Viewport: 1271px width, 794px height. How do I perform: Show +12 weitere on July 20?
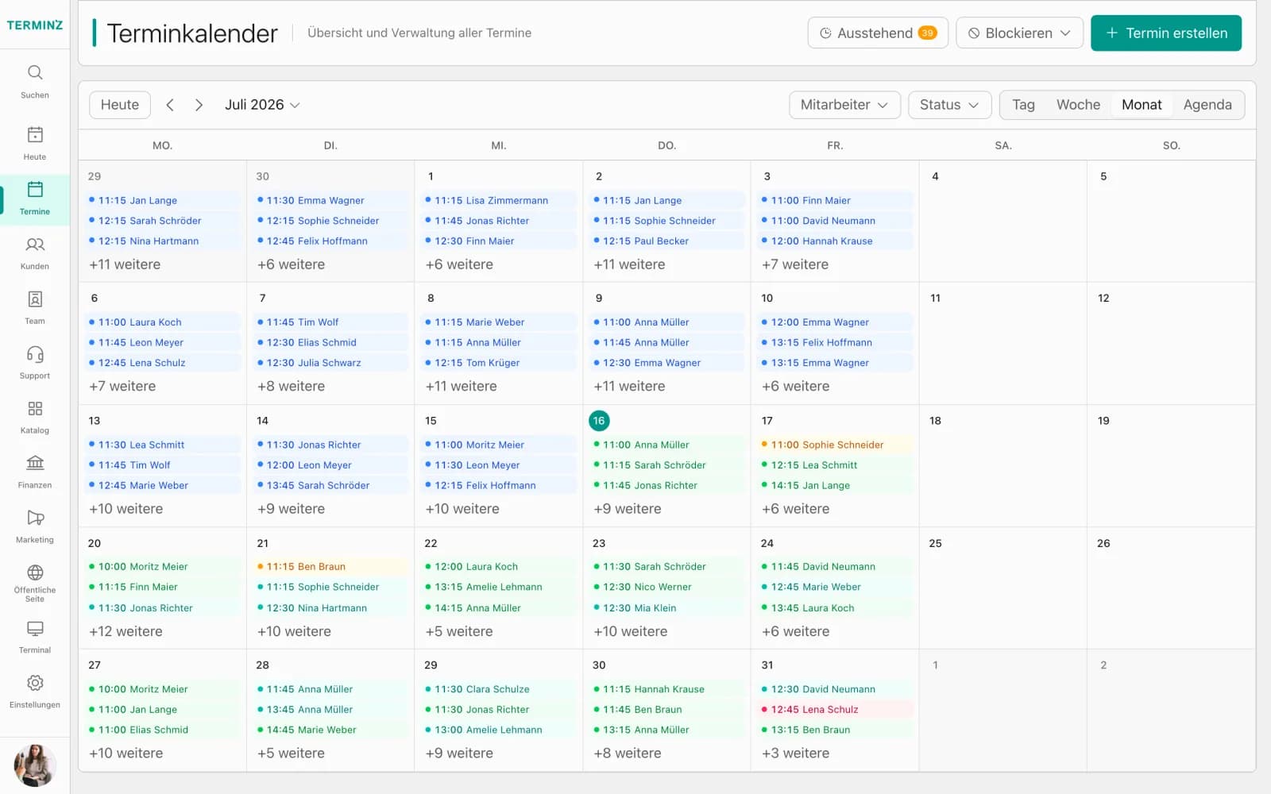(126, 631)
